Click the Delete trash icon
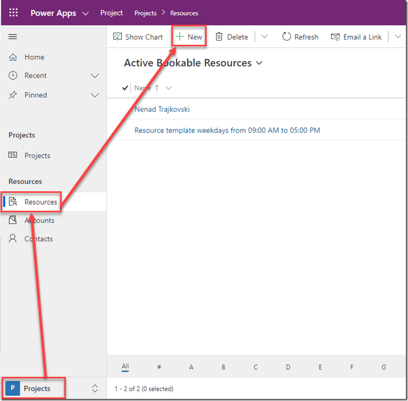Image resolution: width=408 pixels, height=401 pixels. pyautogui.click(x=219, y=37)
